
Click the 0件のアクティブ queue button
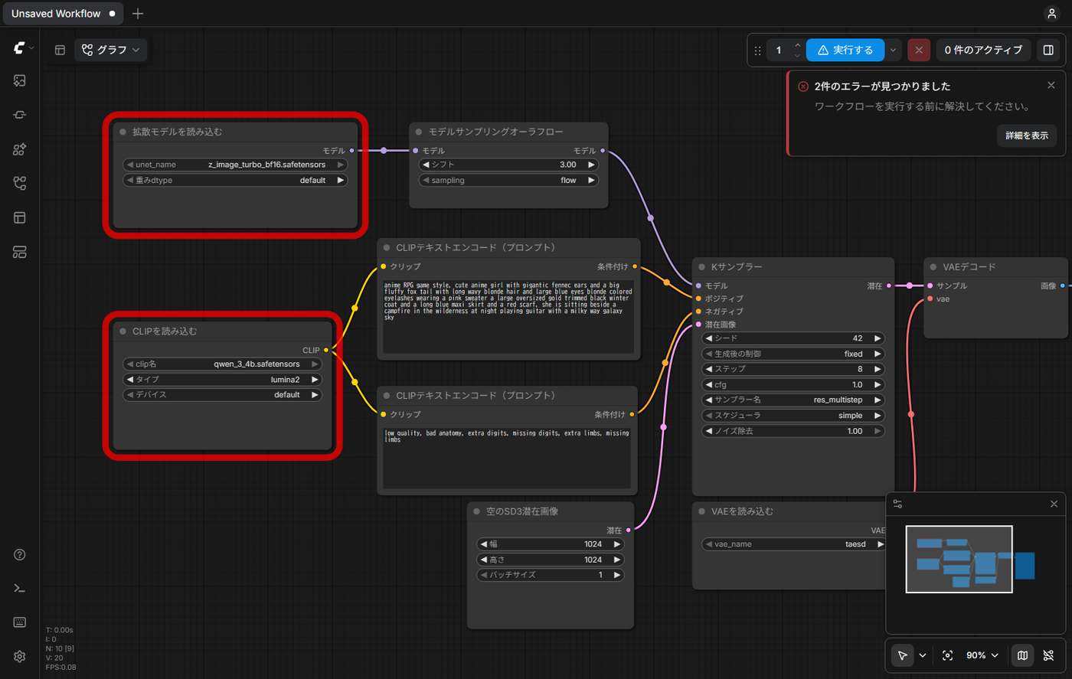coord(983,50)
